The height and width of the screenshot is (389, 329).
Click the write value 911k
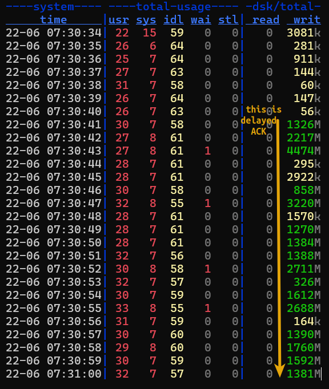pyautogui.click(x=307, y=59)
